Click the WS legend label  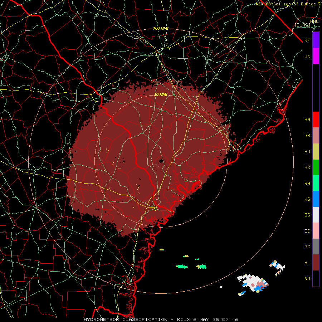pyautogui.click(x=307, y=199)
